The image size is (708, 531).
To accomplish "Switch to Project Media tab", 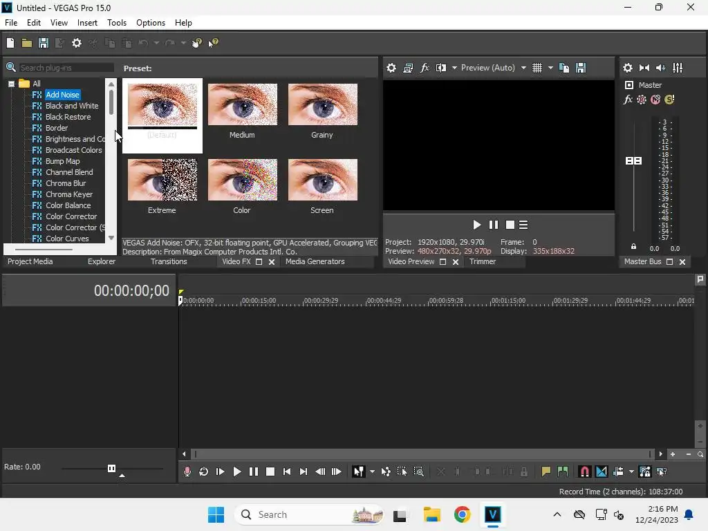I will (30, 261).
